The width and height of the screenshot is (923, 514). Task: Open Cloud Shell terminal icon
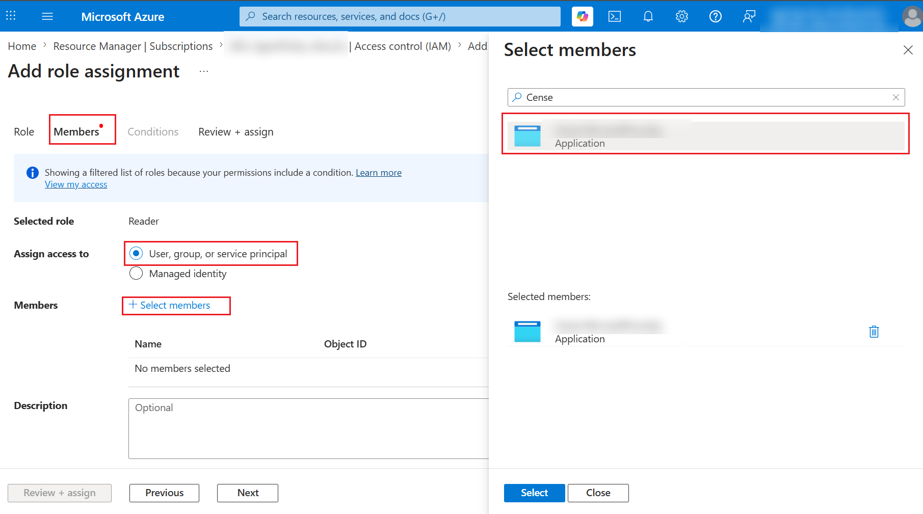[x=615, y=16]
